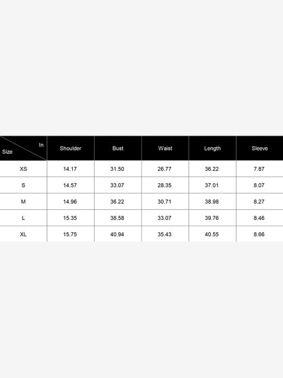Select the S waist value 28.35
The image size is (283, 378).
click(165, 185)
